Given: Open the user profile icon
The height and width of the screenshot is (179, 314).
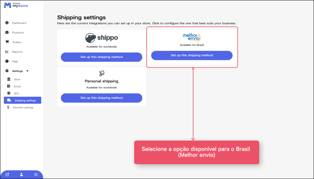Looking at the screenshot, I should [21, 175].
